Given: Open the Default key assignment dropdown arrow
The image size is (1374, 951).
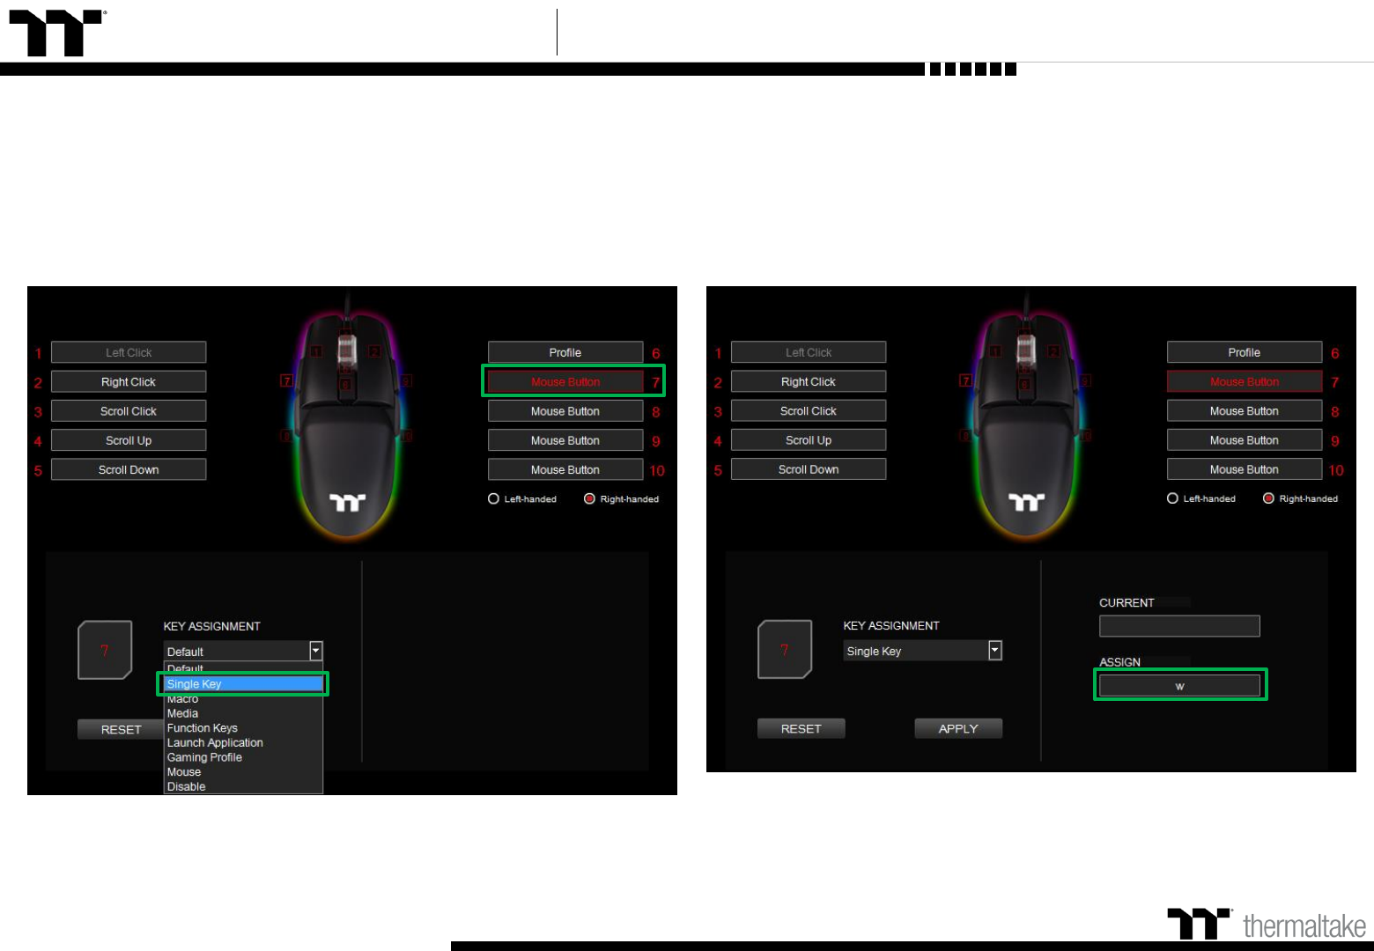Looking at the screenshot, I should 316,651.
